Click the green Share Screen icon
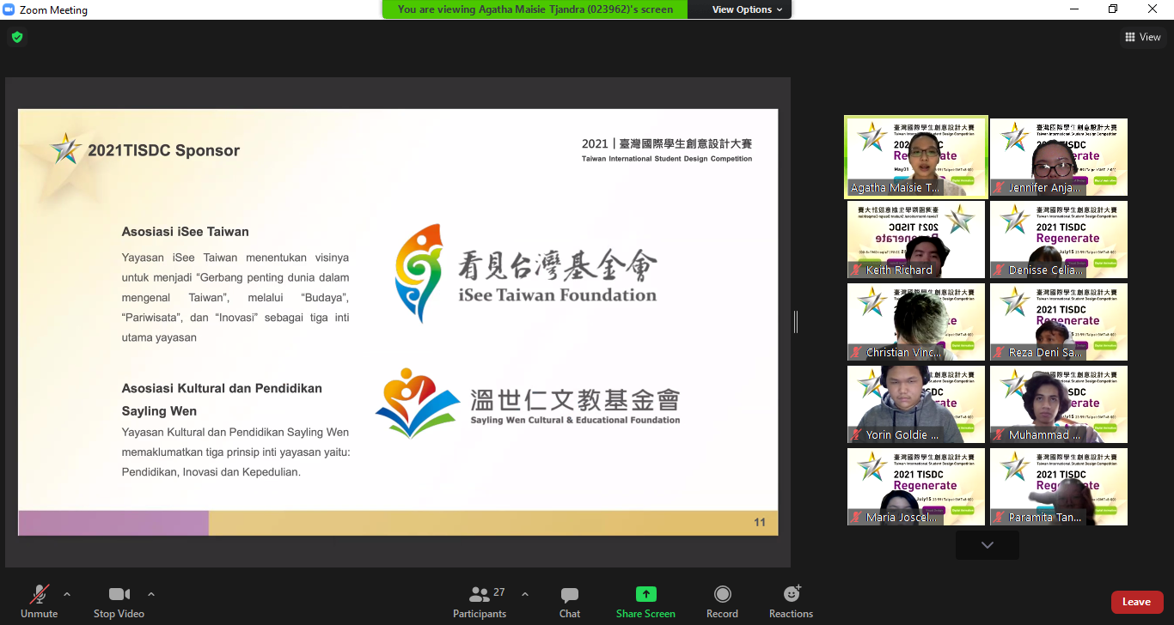Screen dimensions: 1174x625 click(645, 593)
